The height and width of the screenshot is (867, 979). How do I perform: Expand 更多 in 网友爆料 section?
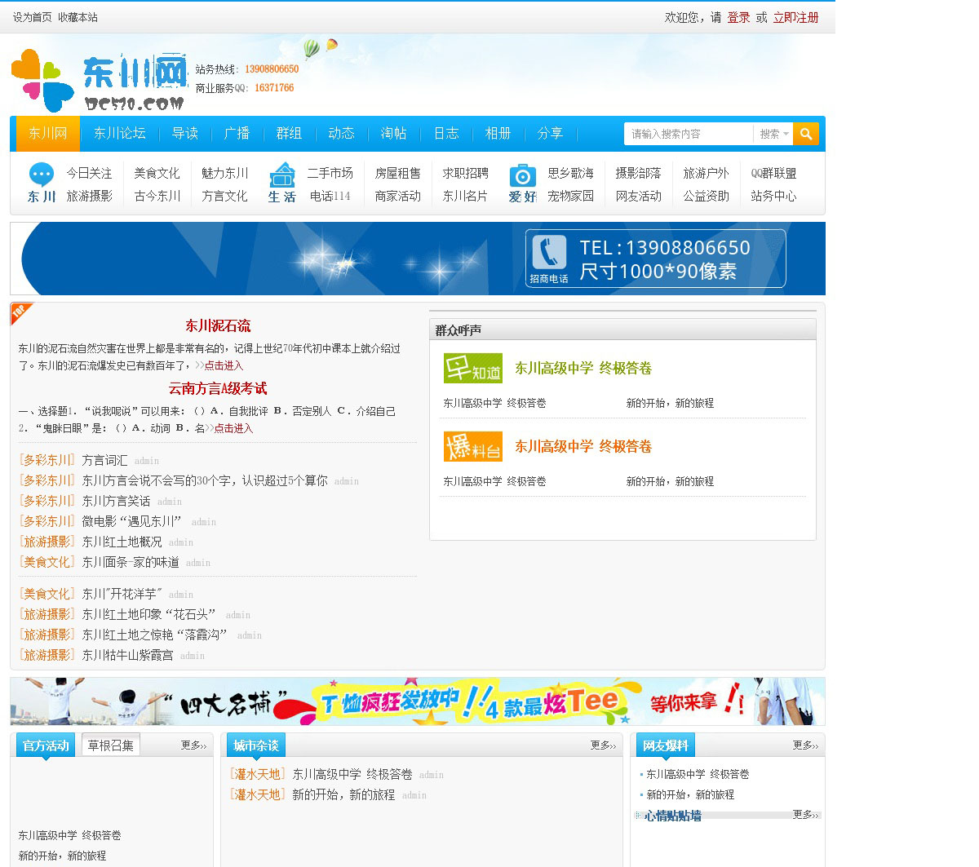point(805,745)
